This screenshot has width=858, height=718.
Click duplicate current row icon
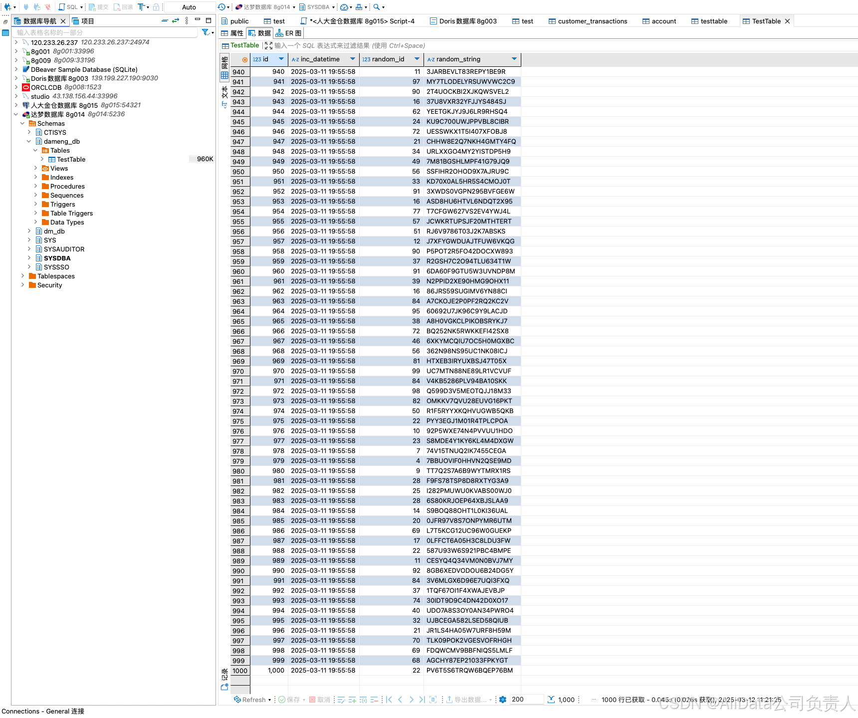click(x=363, y=700)
